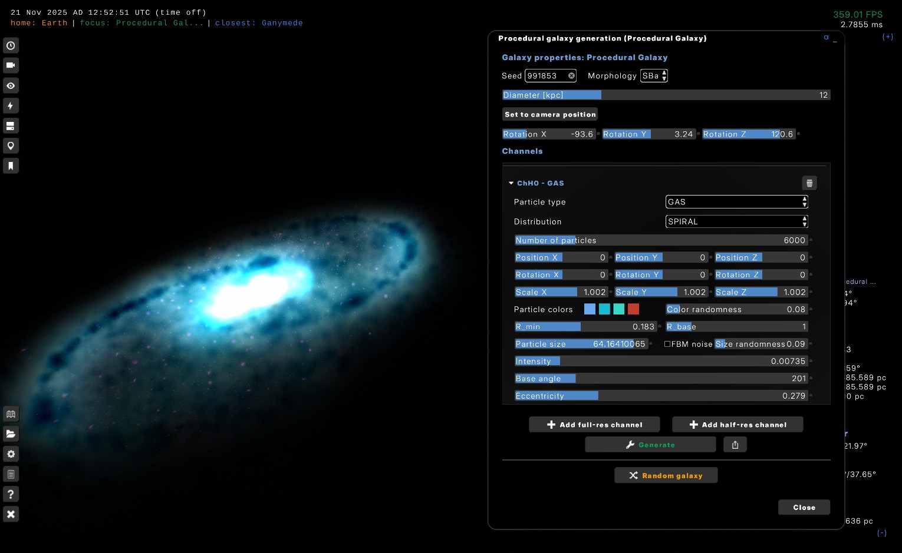
Task: Open the Particle type GAS dropdown
Action: (x=736, y=202)
